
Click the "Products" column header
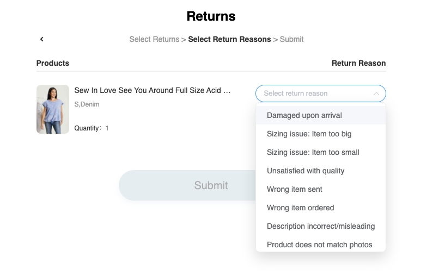click(x=53, y=63)
